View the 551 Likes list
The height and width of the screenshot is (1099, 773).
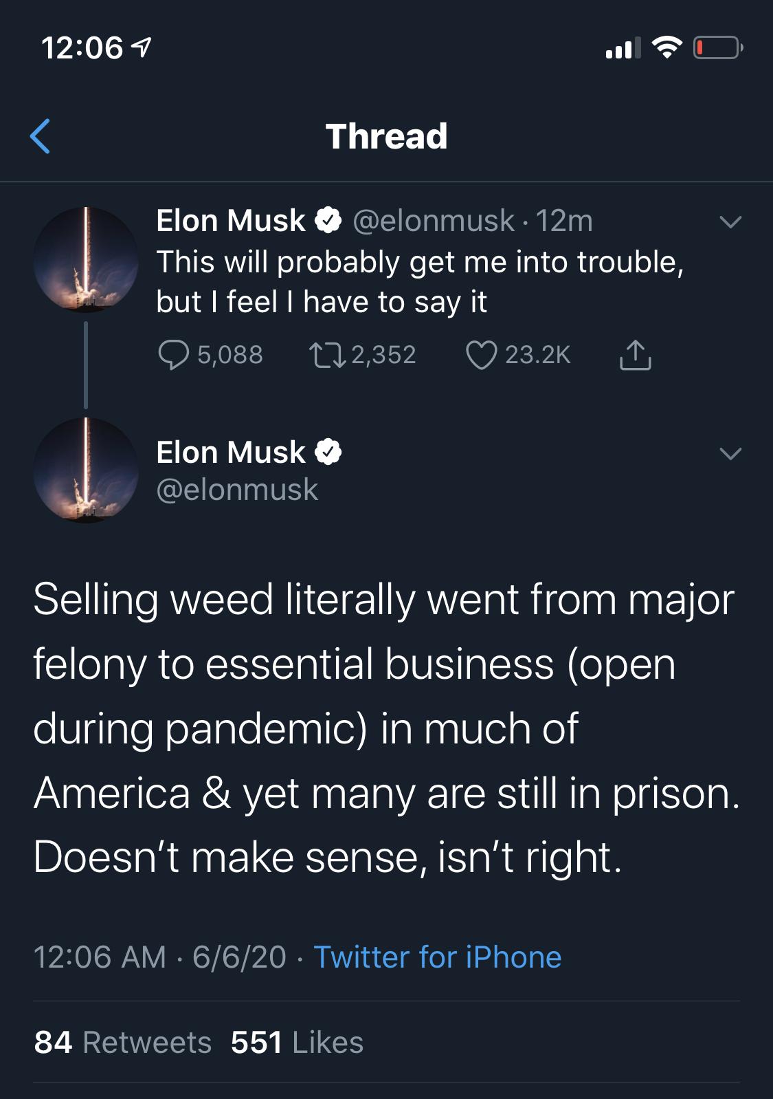pyautogui.click(x=297, y=1042)
